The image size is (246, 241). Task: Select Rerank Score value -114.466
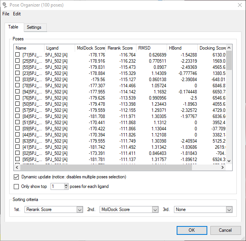127,86
